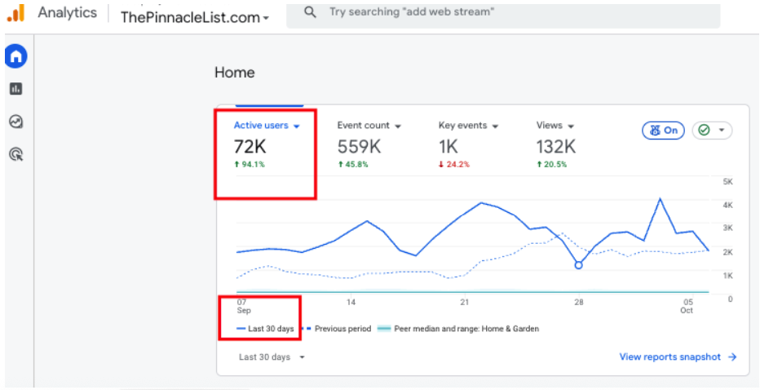Open the Active users metric dropdown

[297, 126]
